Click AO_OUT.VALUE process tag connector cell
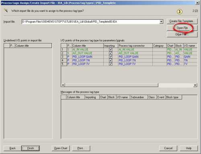 pos(135,53)
